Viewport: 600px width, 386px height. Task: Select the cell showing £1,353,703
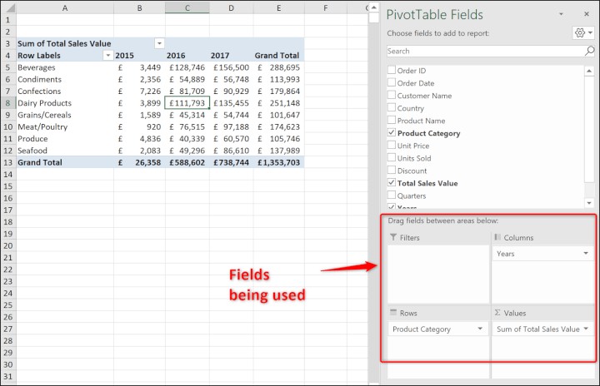[x=278, y=162]
